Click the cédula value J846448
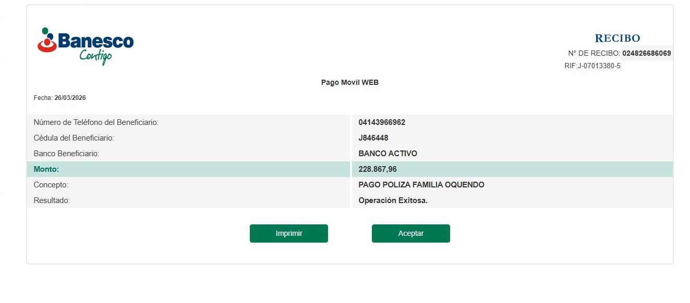The width and height of the screenshot is (690, 303). point(373,138)
